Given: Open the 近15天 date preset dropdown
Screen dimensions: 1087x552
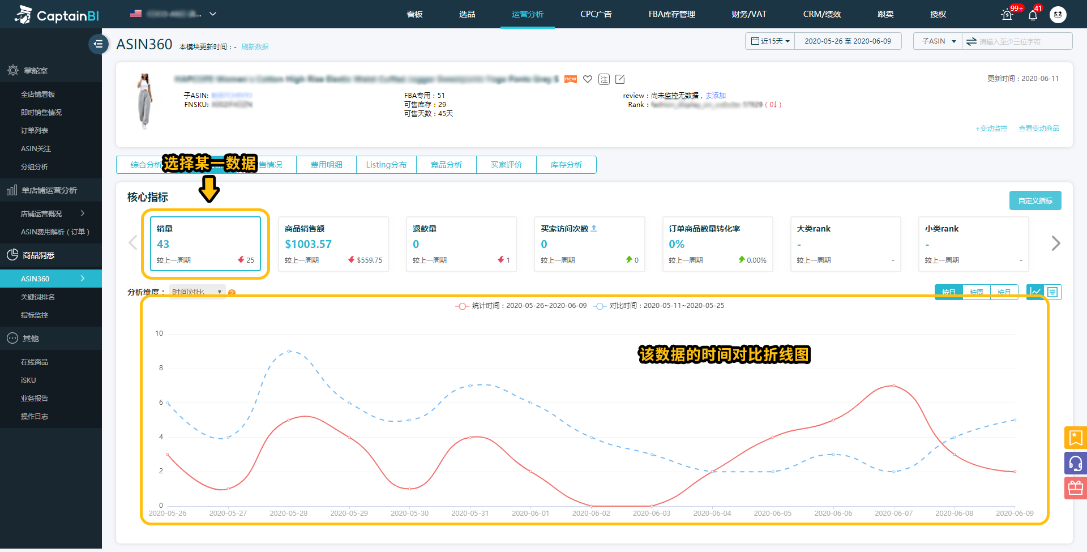Looking at the screenshot, I should point(770,41).
